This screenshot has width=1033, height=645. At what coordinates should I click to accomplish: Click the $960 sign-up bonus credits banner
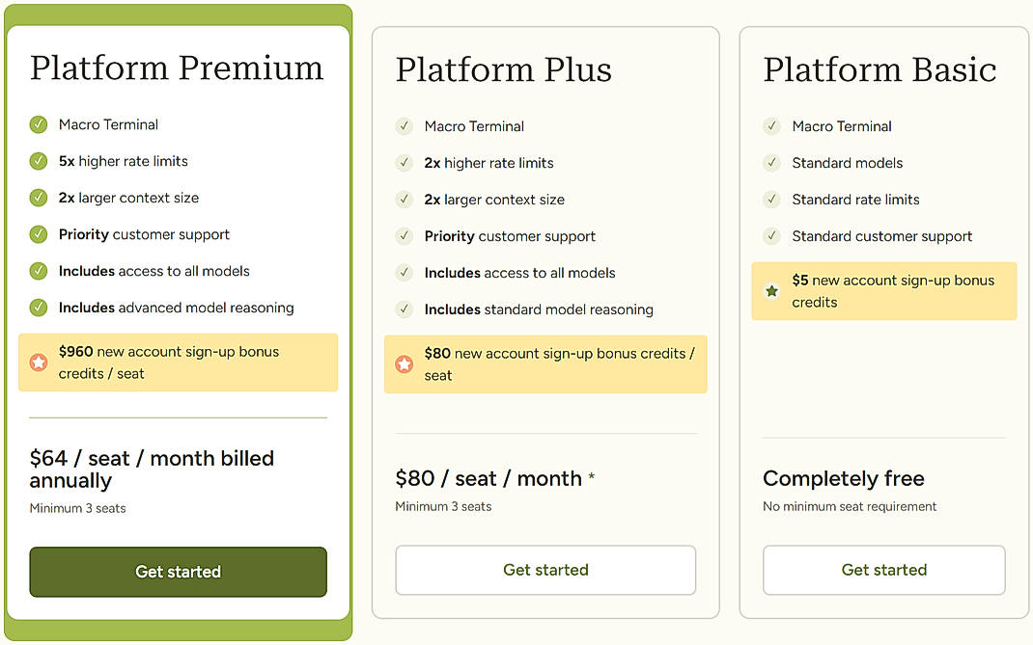pyautogui.click(x=178, y=363)
